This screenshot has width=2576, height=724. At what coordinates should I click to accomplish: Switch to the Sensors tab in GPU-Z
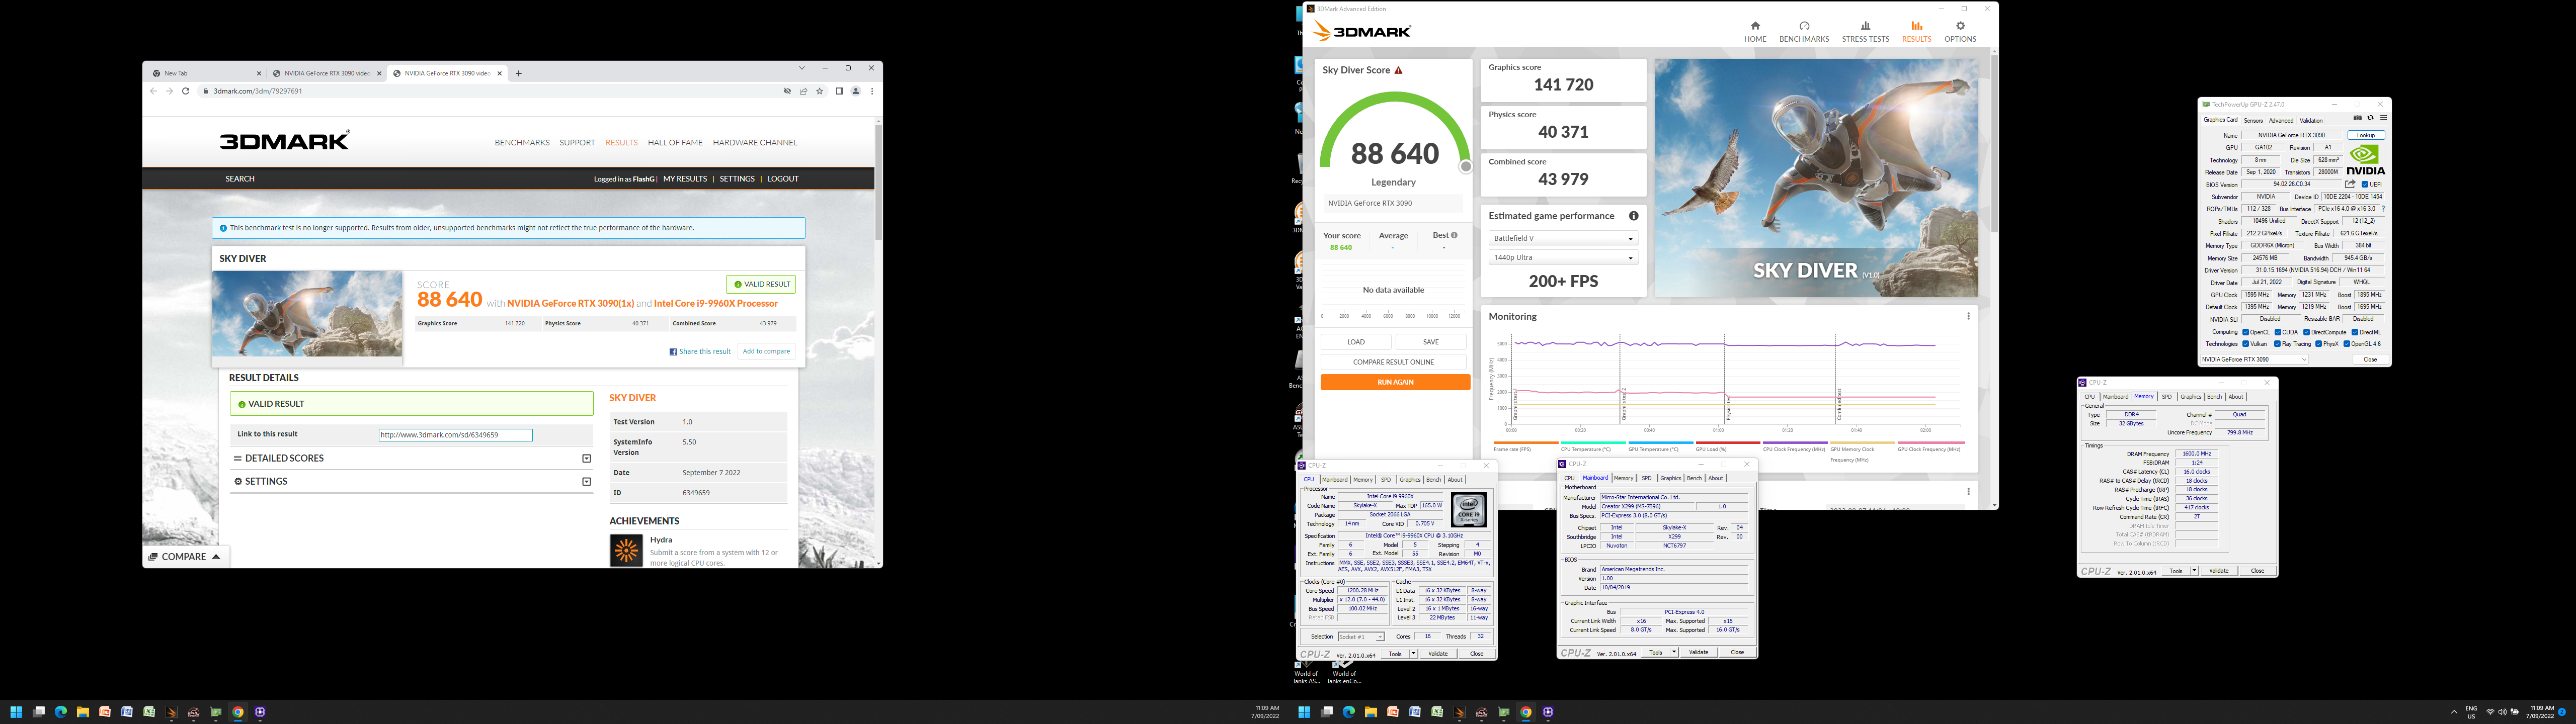[2253, 121]
